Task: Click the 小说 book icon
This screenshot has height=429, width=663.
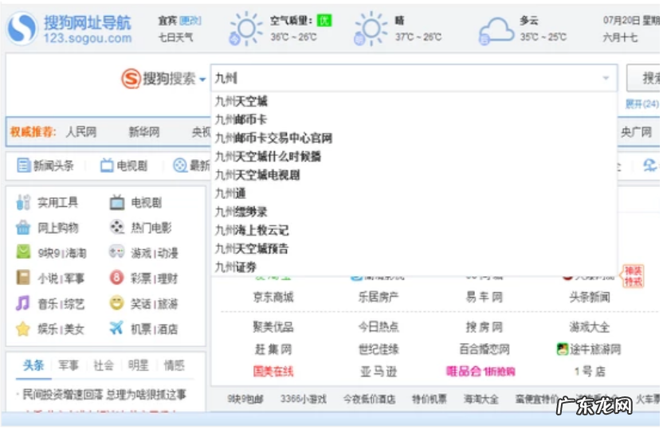Action: click(23, 278)
